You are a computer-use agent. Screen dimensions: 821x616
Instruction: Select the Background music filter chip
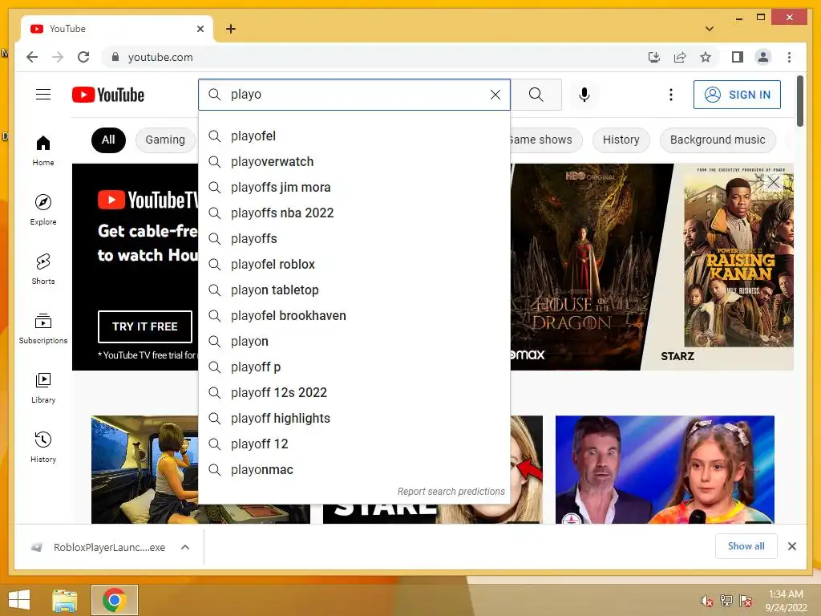tap(718, 140)
